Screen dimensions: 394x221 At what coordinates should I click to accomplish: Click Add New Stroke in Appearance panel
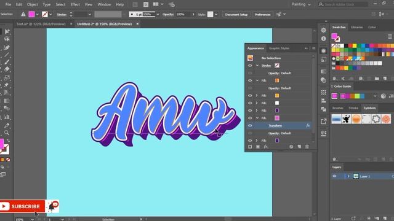point(250,147)
